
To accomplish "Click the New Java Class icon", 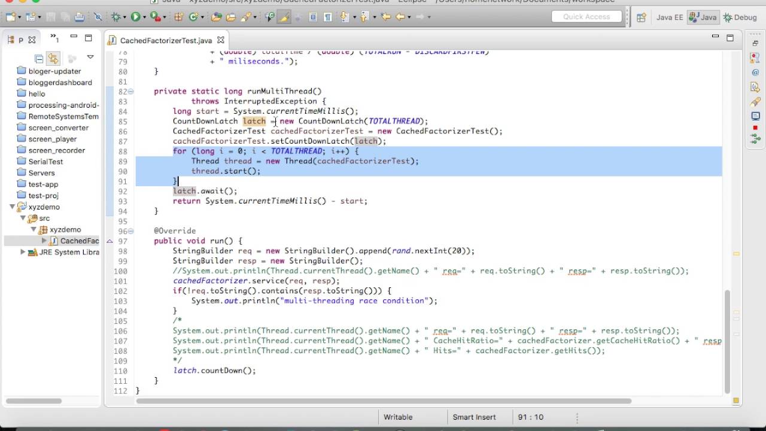I will [x=193, y=17].
